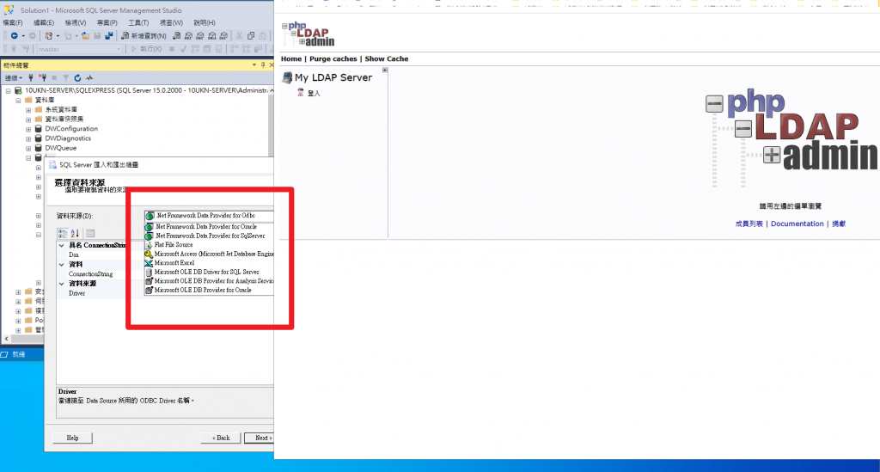Click the copy icon in SSMS toolbar
The image size is (880, 472).
click(251, 36)
